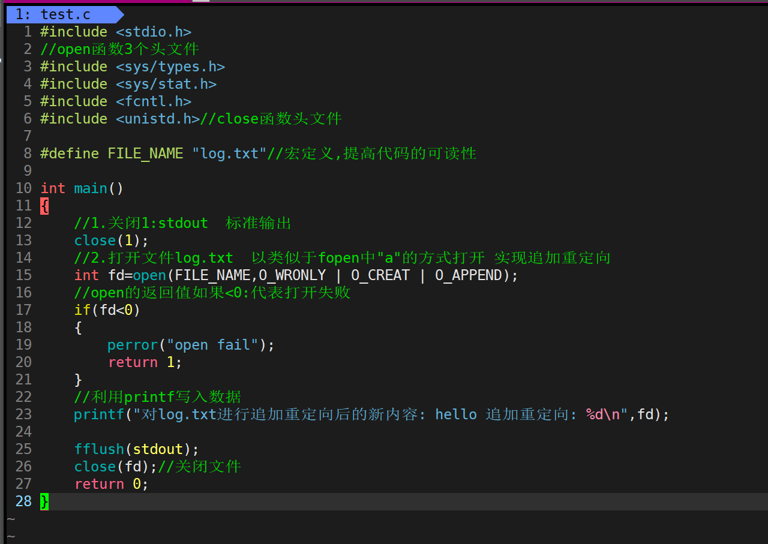Click the return 0; statement

click(111, 484)
